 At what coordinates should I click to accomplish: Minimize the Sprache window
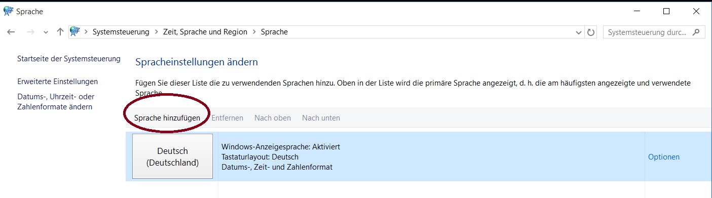[637, 11]
